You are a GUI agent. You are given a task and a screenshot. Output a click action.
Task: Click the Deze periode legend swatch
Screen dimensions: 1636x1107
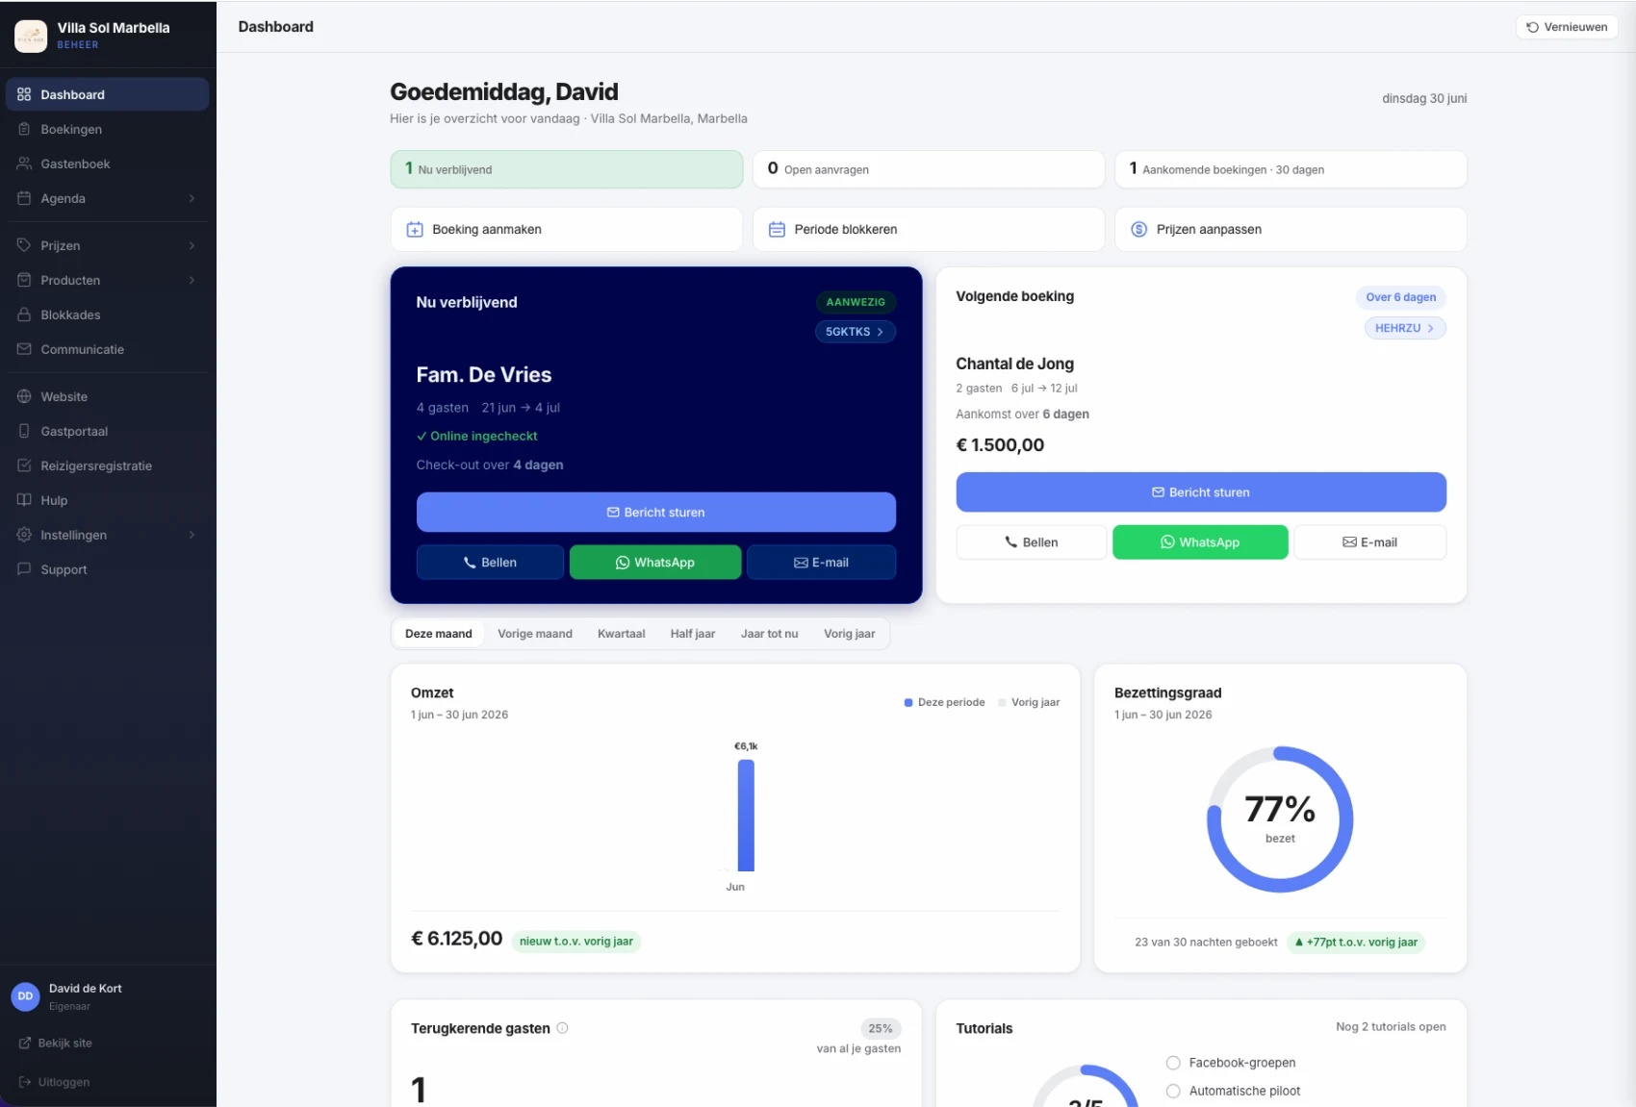tap(908, 703)
